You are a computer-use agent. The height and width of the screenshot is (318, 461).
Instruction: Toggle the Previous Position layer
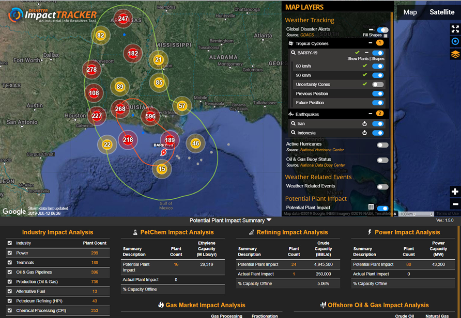click(378, 93)
